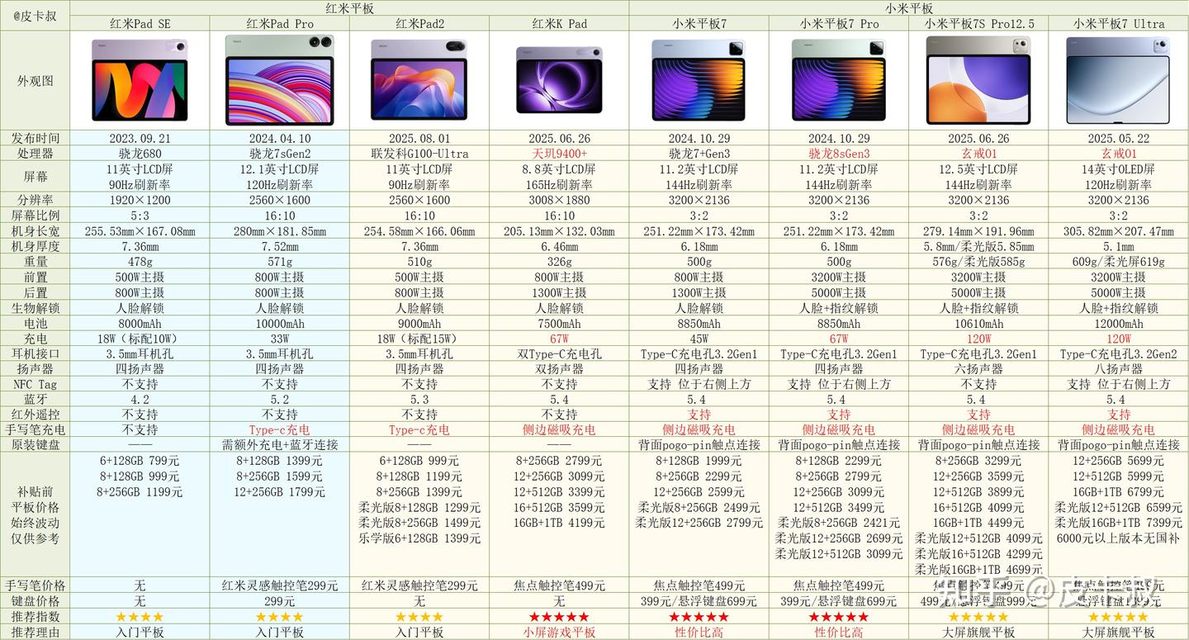Select the purple 红米K Pad image
The height and width of the screenshot is (640, 1189).
559,80
